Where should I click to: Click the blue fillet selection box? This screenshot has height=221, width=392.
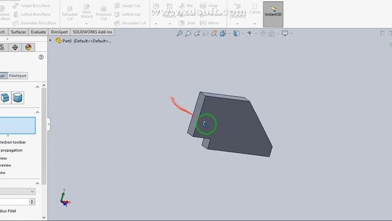point(18,125)
